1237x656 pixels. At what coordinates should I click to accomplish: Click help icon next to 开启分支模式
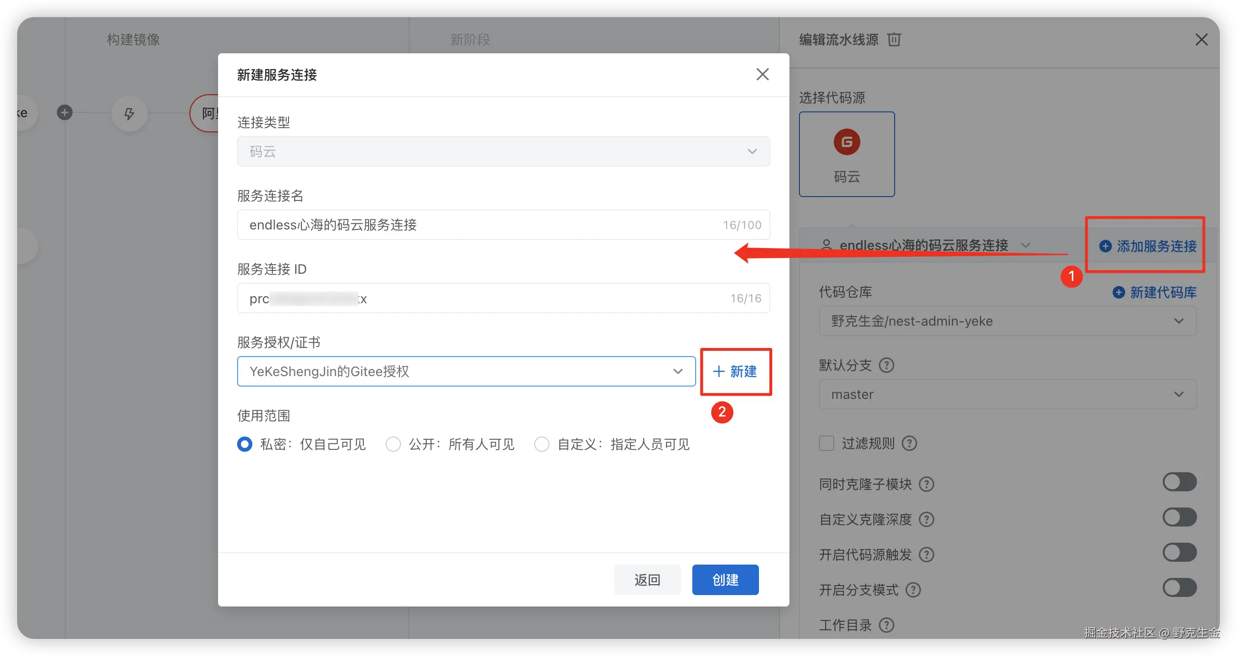pos(912,590)
